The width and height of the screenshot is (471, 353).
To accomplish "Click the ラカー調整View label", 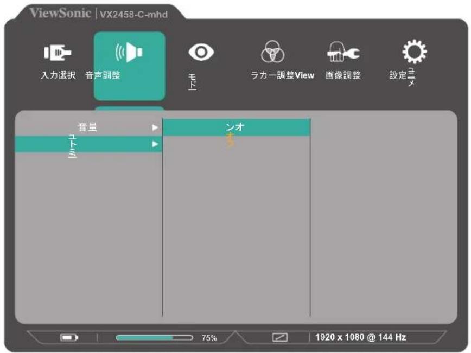I will pyautogui.click(x=282, y=75).
